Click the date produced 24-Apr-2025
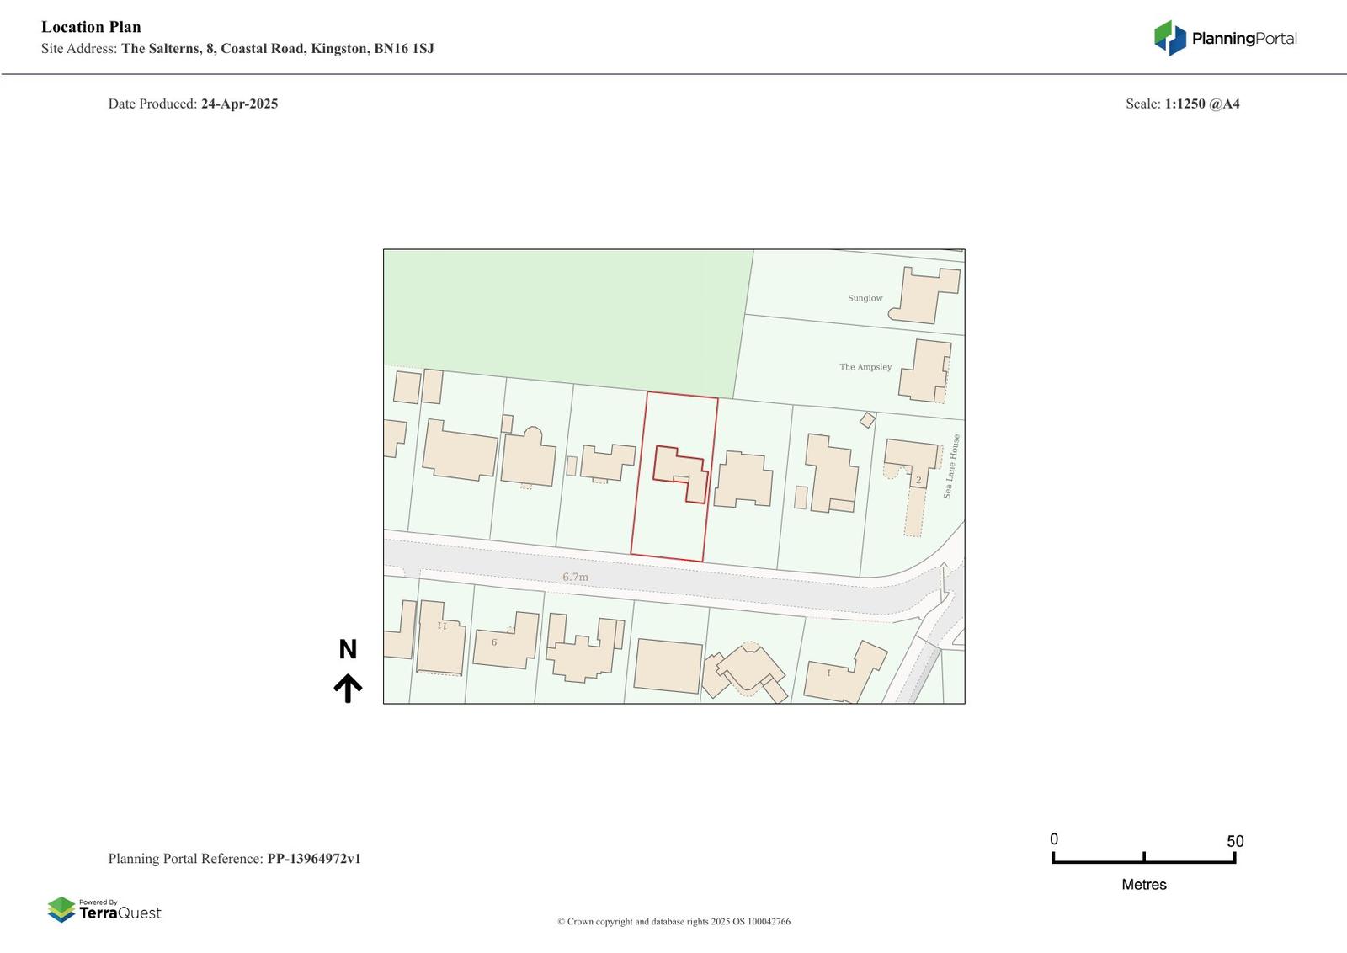1347x953 pixels. point(239,104)
